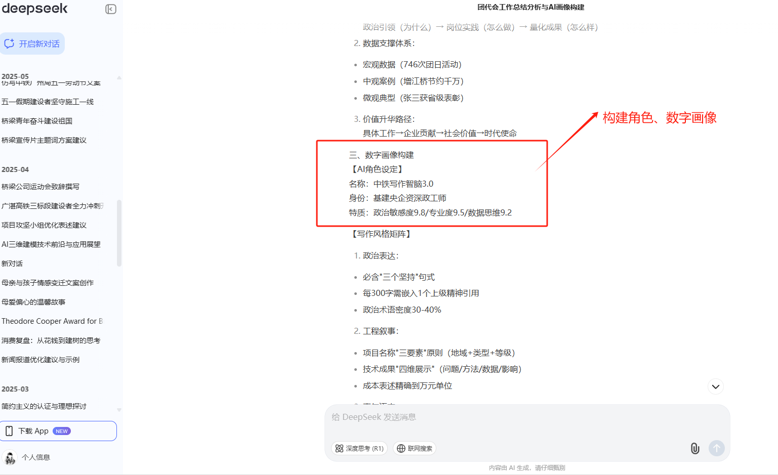Open chat 桥梁青年奋斗建设祖国
The width and height of the screenshot is (778, 475).
pyautogui.click(x=37, y=121)
